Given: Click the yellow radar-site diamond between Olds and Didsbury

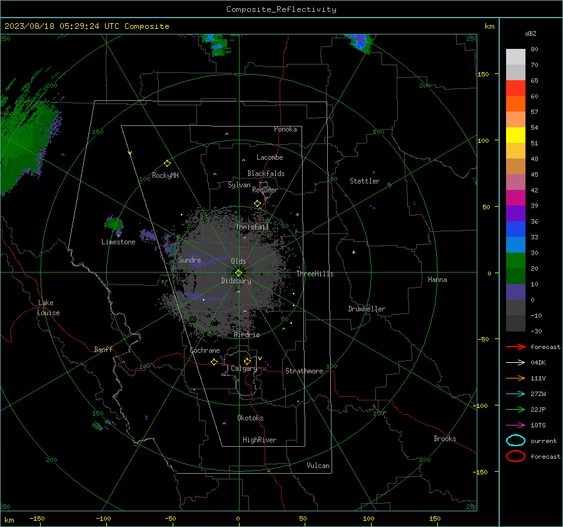Looking at the screenshot, I should [x=238, y=273].
